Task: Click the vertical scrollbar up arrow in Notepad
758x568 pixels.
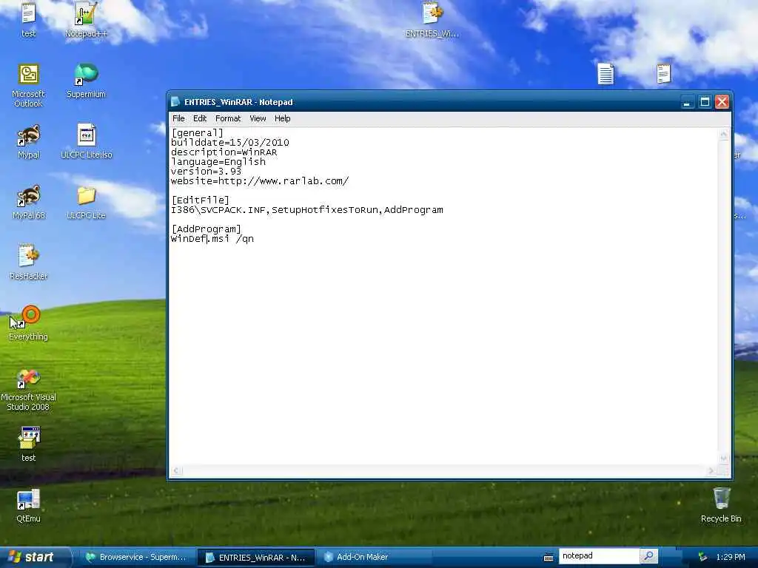Action: (x=724, y=134)
